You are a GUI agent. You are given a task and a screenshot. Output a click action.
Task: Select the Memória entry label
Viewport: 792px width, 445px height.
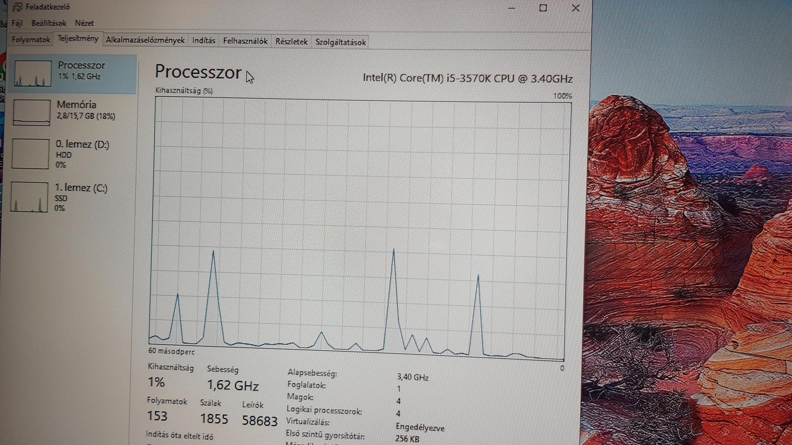[77, 105]
